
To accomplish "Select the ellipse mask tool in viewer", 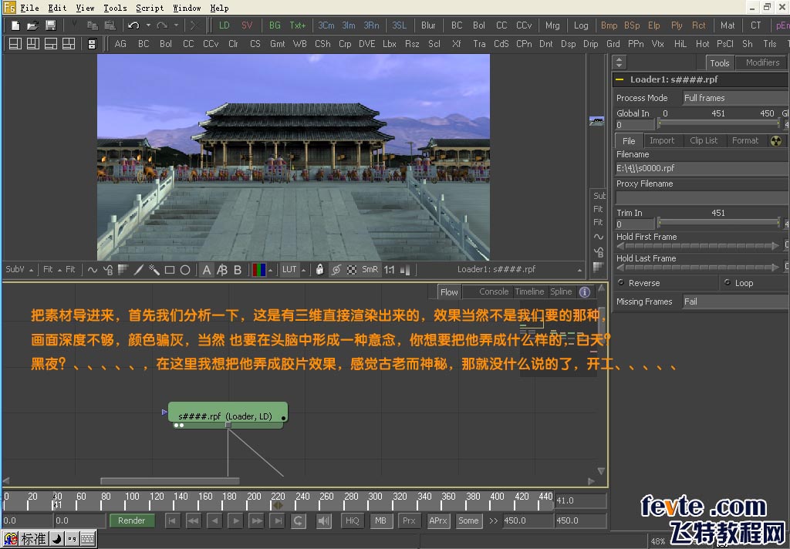I will [185, 270].
